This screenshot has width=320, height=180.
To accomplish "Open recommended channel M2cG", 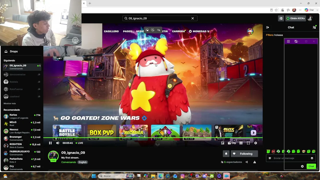I will click(22, 123).
